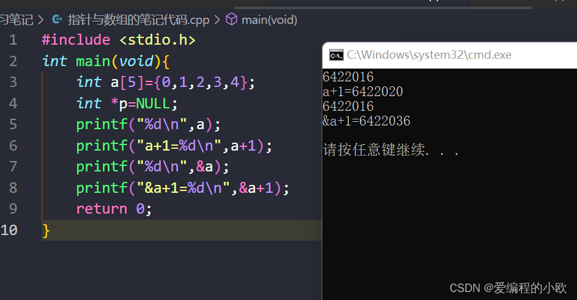Viewport: 577px width, 300px height.
Task: Click line number 2 in gutter
Action: [13, 61]
